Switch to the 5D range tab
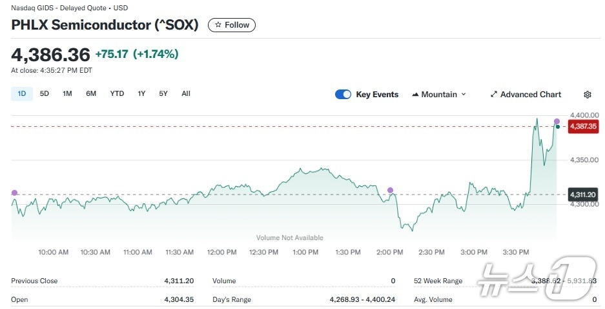 point(45,94)
